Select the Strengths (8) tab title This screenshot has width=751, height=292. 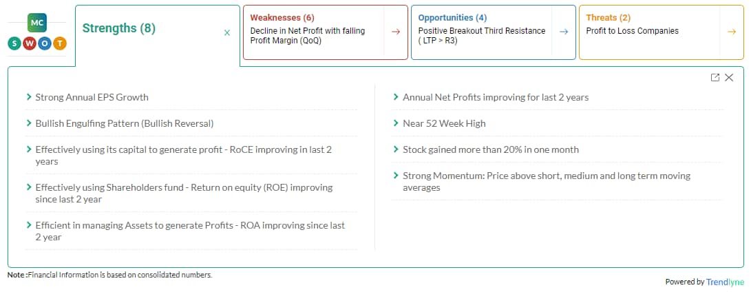tap(119, 28)
